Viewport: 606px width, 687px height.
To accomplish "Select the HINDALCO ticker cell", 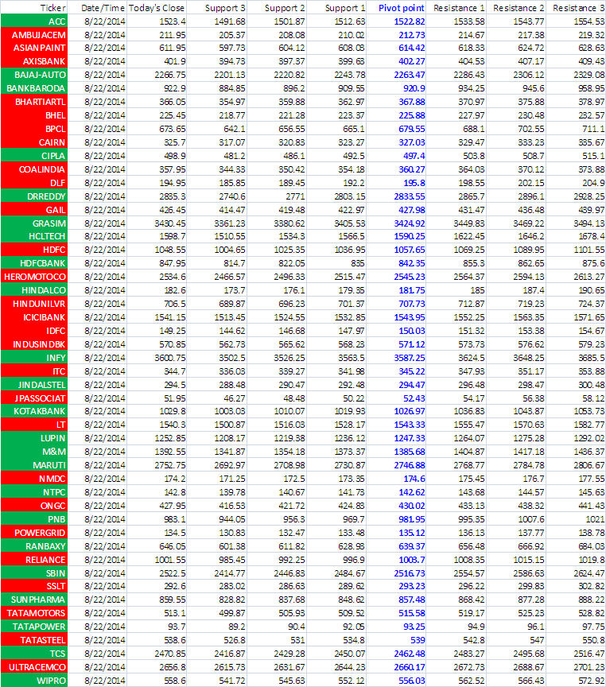I will click(x=34, y=290).
